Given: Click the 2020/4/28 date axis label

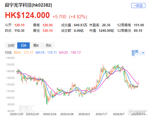Looking at the screenshot, I should pyautogui.click(x=67, y=114).
